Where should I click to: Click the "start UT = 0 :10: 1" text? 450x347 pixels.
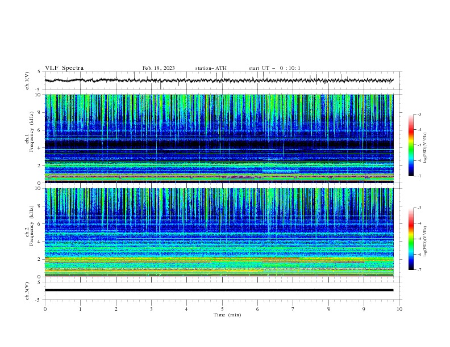274,68
